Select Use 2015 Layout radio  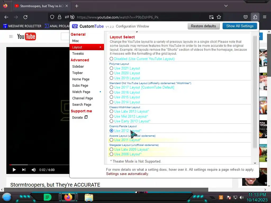111,97
